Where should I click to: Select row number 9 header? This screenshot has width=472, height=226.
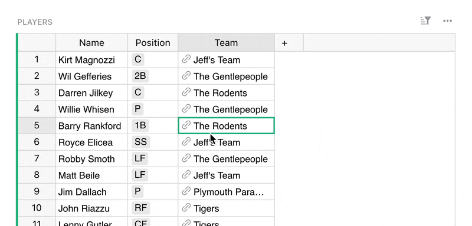click(x=37, y=191)
